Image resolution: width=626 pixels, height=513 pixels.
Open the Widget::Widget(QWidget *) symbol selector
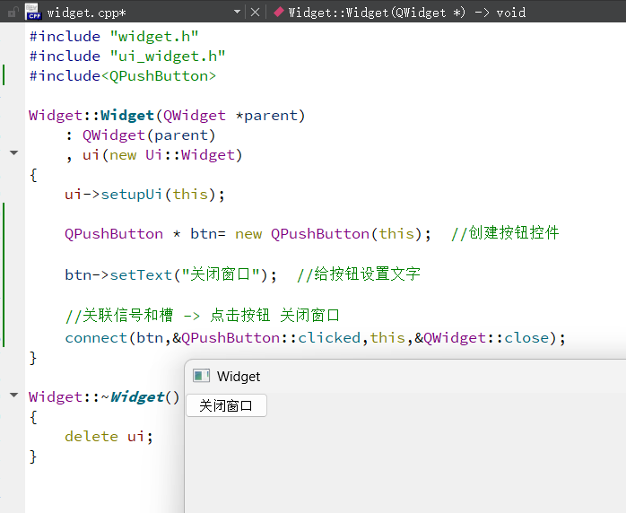(x=407, y=13)
